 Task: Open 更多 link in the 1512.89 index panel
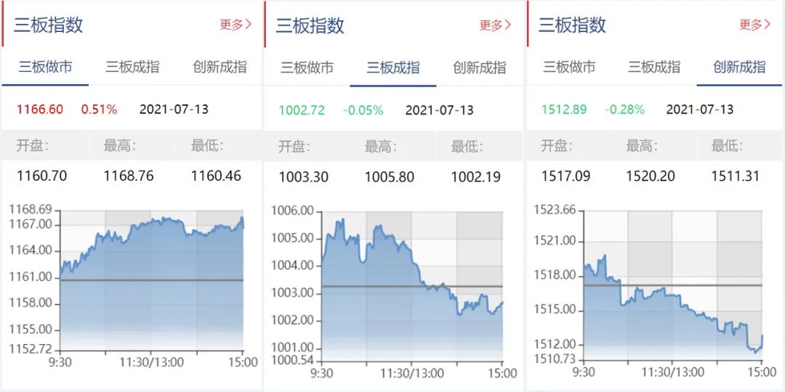754,25
